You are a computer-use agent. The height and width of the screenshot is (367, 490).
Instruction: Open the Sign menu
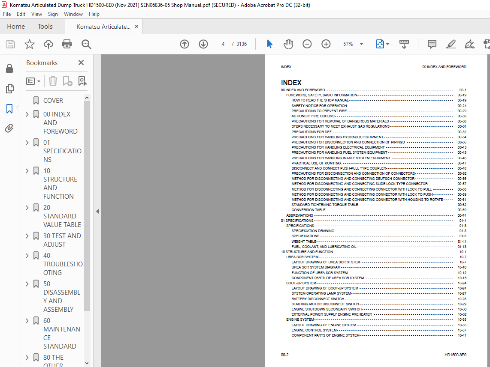tap(53, 14)
